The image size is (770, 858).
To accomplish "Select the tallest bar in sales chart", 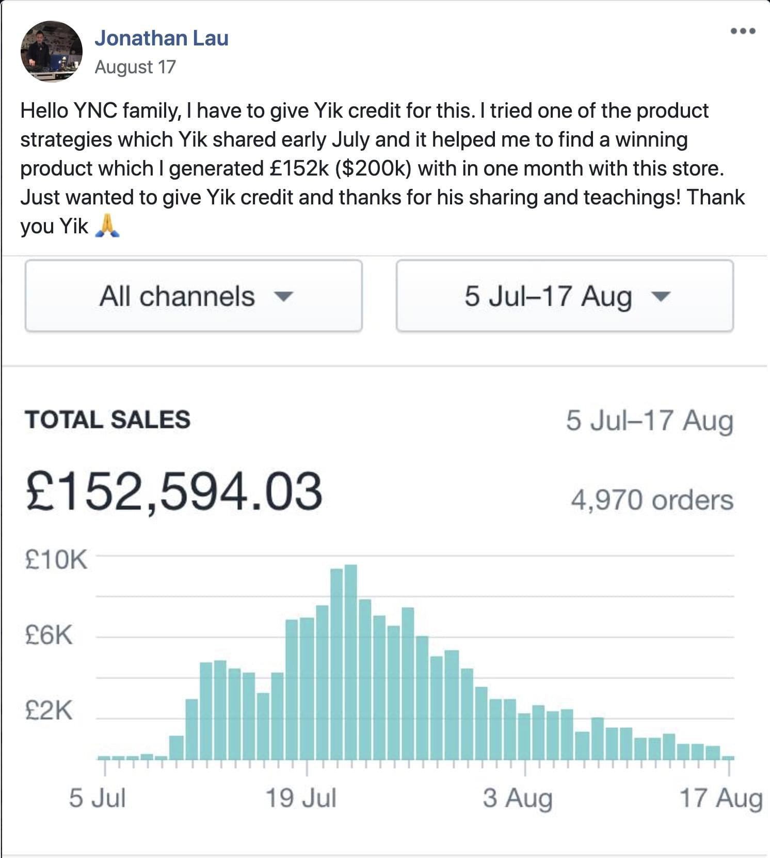I will 350,661.
